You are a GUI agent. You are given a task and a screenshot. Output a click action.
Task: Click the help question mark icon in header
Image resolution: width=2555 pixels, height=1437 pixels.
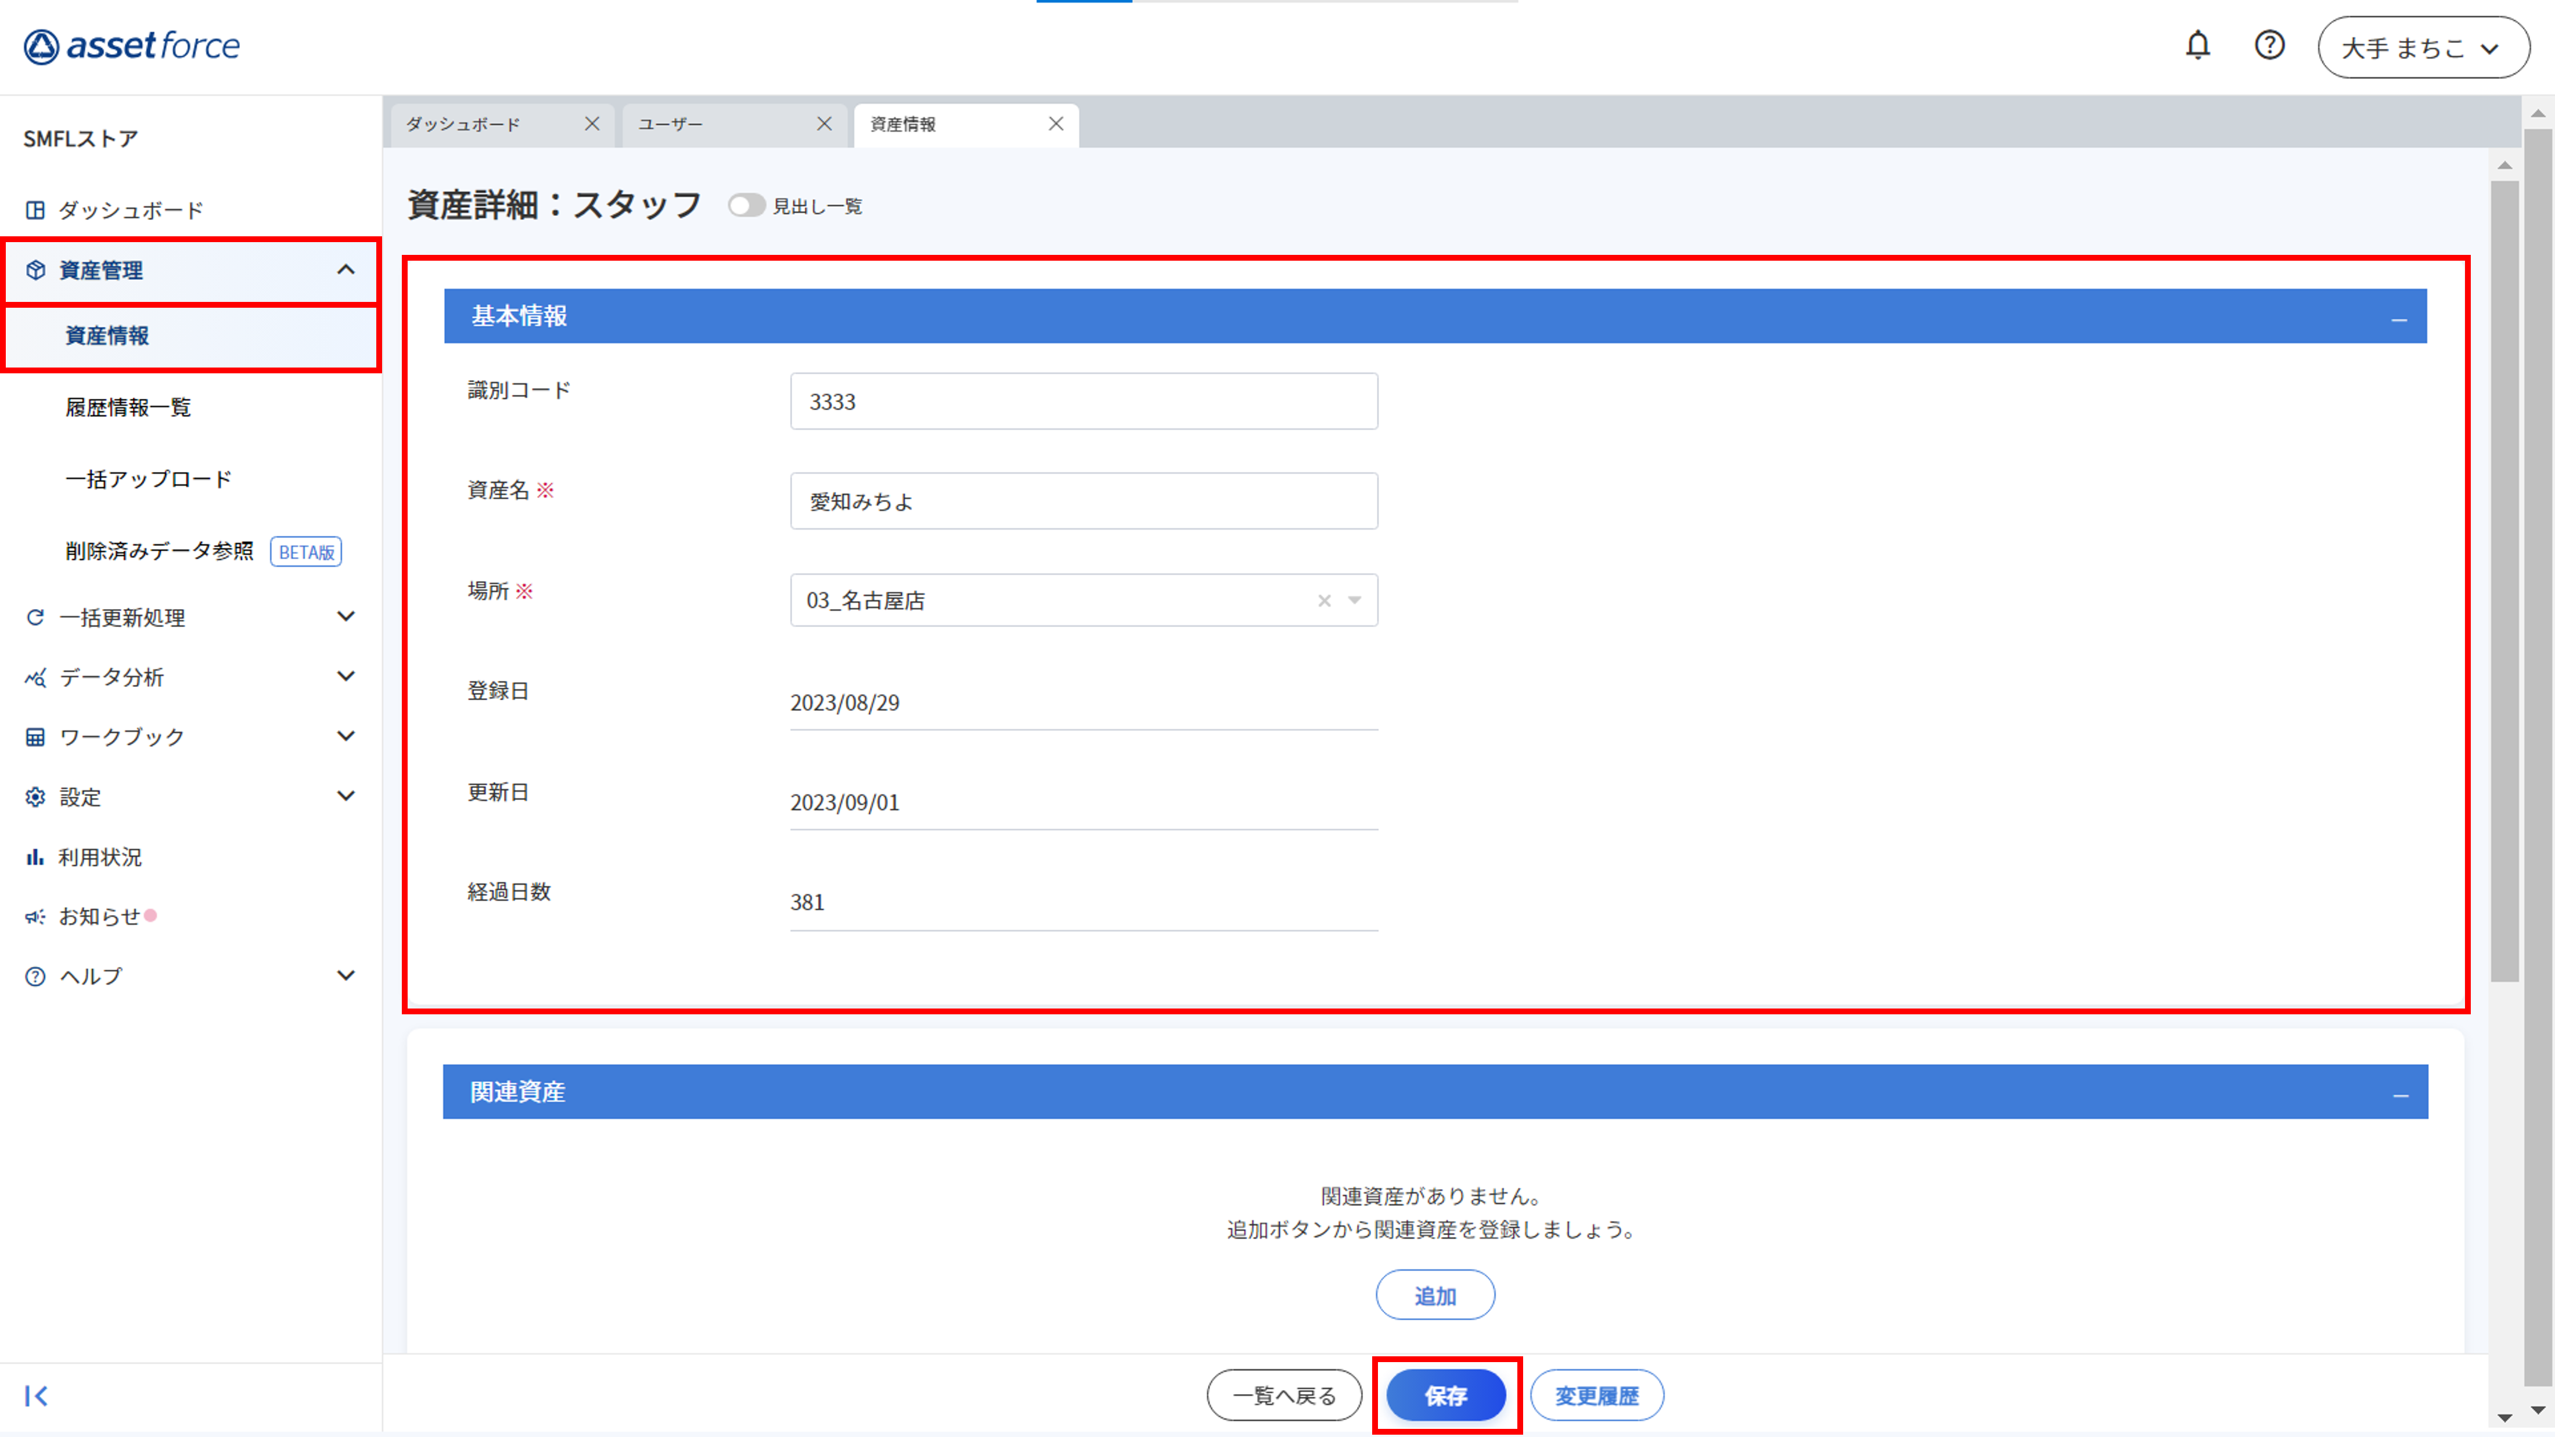[2269, 46]
